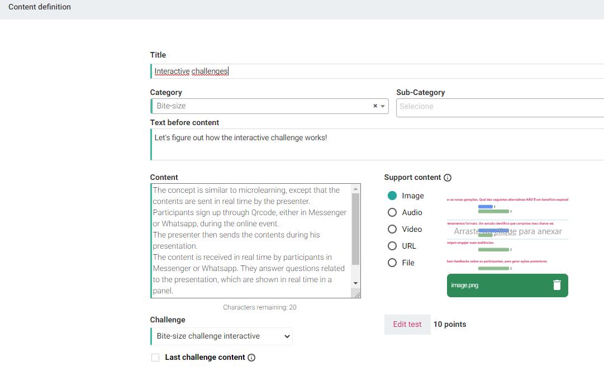Screen dimensions: 604x371
Task: Select the File support content option
Action: point(392,263)
